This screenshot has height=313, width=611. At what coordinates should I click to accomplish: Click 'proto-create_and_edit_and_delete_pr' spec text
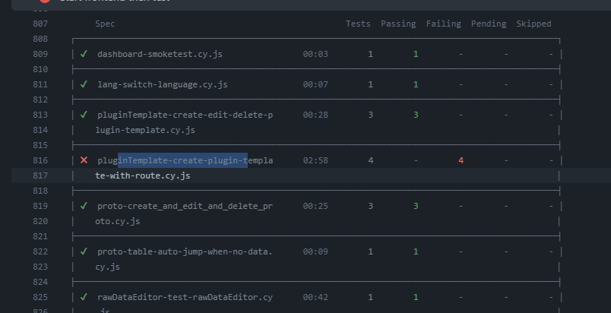185,206
